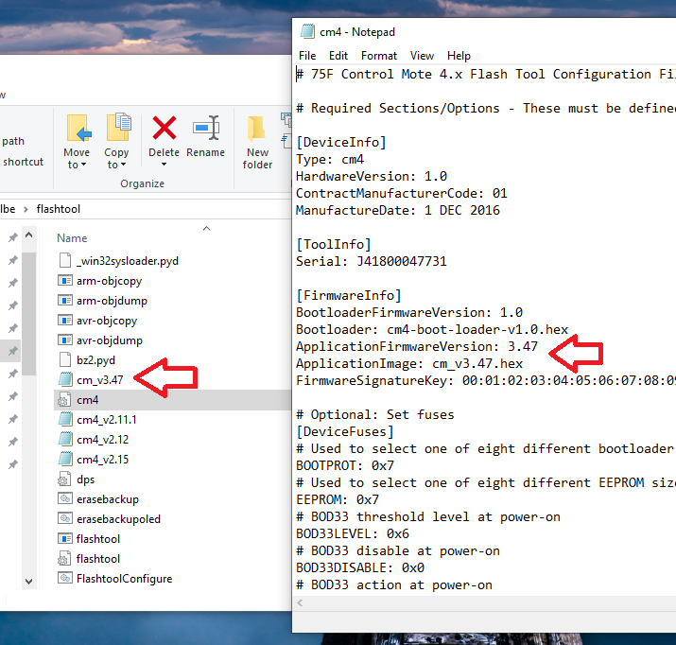676x645 pixels.
Task: Click the Delete red X icon
Action: (x=165, y=128)
